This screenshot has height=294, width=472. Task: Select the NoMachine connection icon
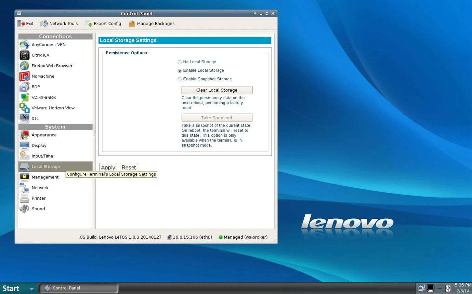click(24, 76)
